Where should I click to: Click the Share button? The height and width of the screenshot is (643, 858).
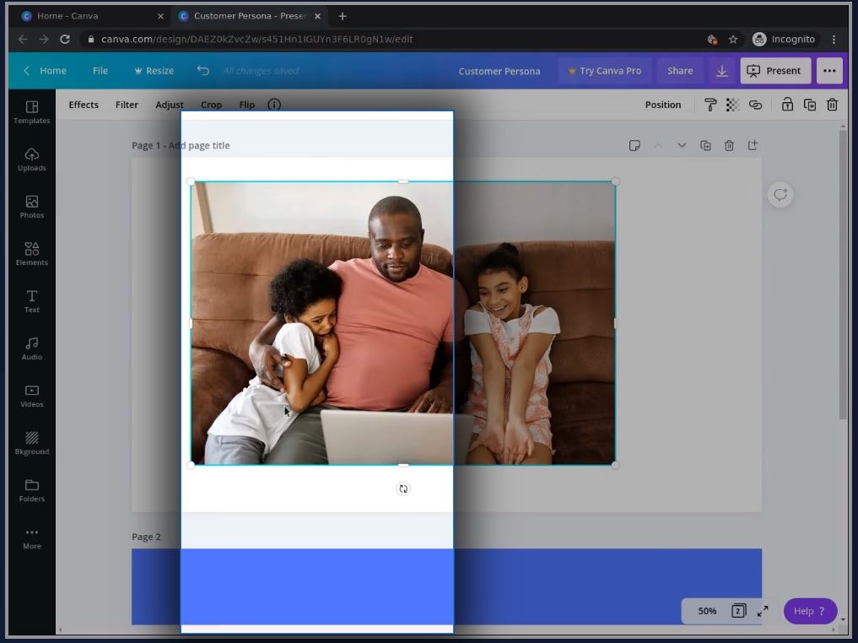(680, 71)
